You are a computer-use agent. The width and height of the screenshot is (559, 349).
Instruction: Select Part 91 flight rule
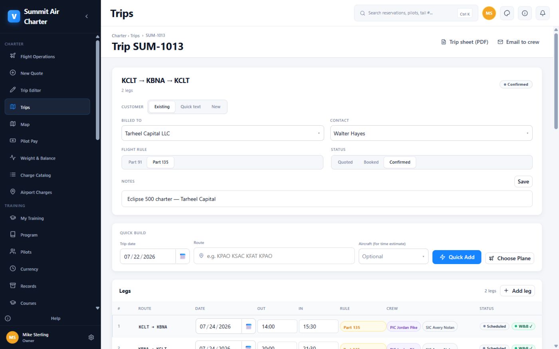point(135,162)
